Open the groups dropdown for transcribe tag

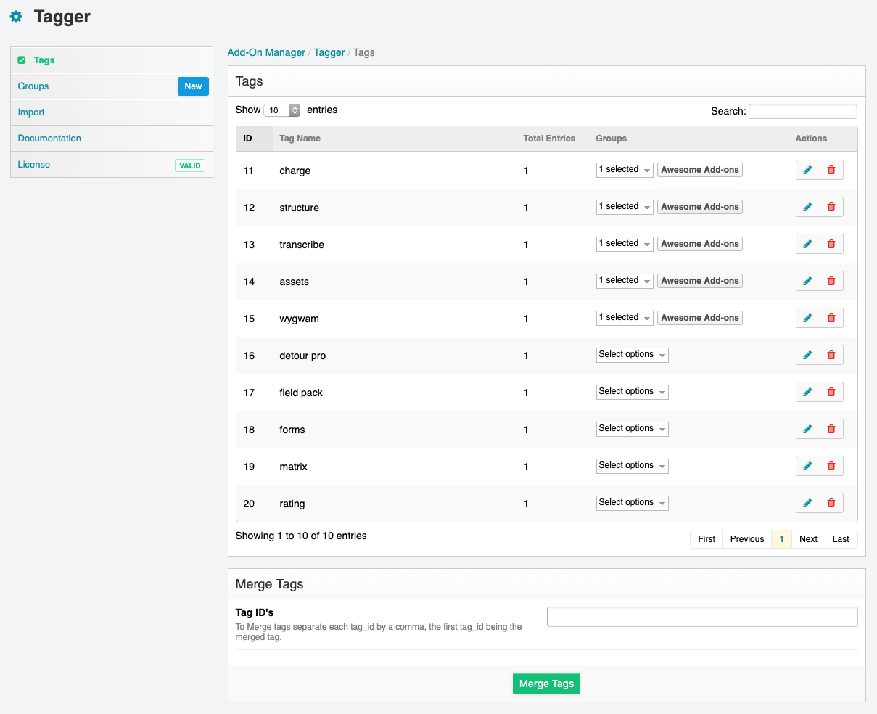coord(625,244)
